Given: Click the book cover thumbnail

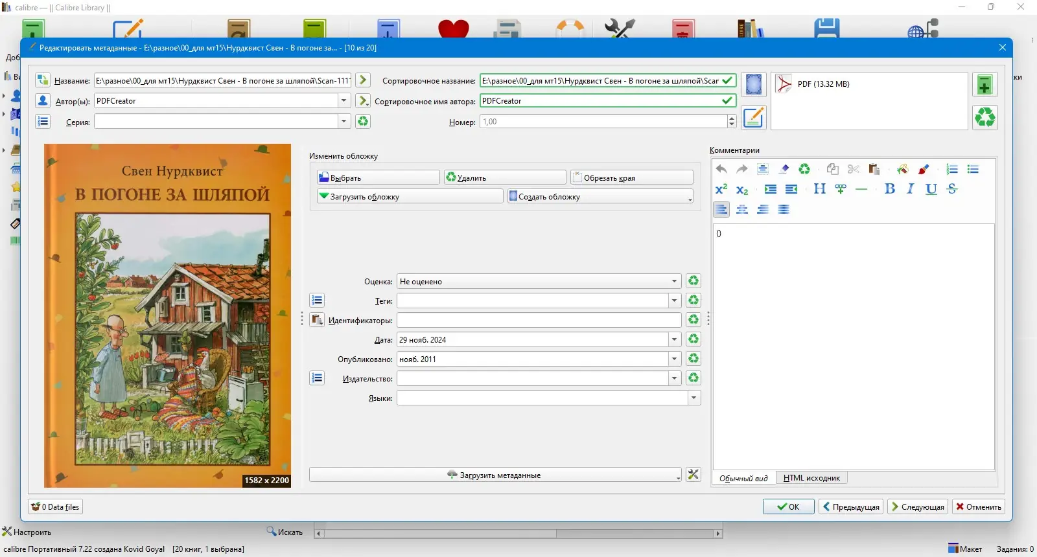Looking at the screenshot, I should click(x=167, y=315).
